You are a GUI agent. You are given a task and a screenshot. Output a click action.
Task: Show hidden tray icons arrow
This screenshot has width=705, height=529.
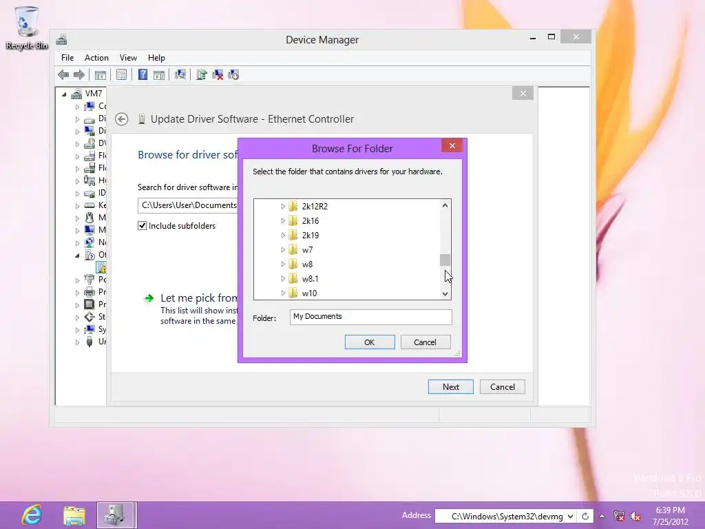coord(602,517)
